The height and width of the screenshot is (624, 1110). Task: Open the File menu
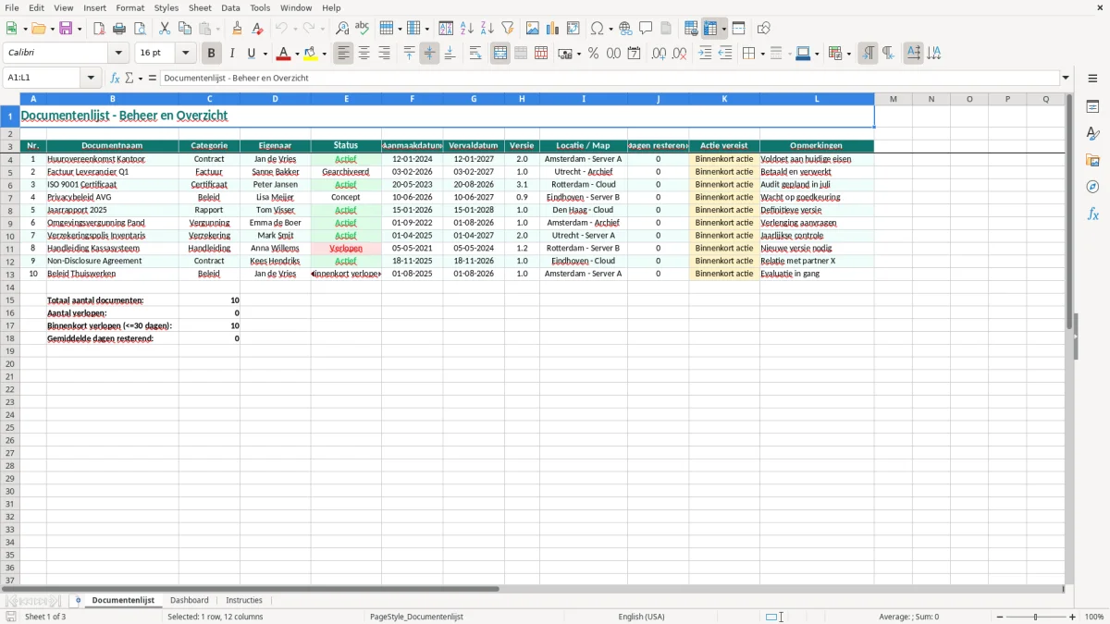(11, 7)
